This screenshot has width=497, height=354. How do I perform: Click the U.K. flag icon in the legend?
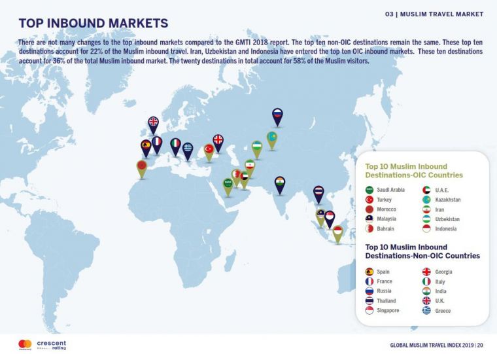pos(426,301)
